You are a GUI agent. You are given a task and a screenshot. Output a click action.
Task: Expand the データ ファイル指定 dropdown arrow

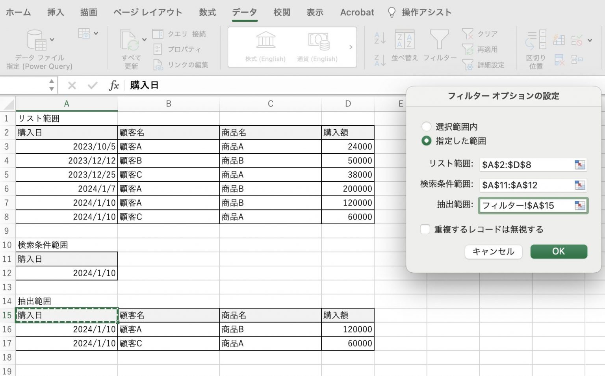(52, 39)
